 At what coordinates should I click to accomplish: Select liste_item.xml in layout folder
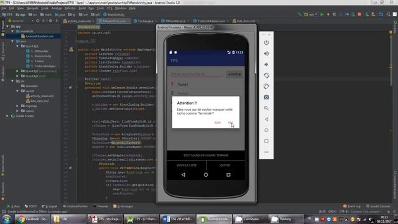coord(39,101)
